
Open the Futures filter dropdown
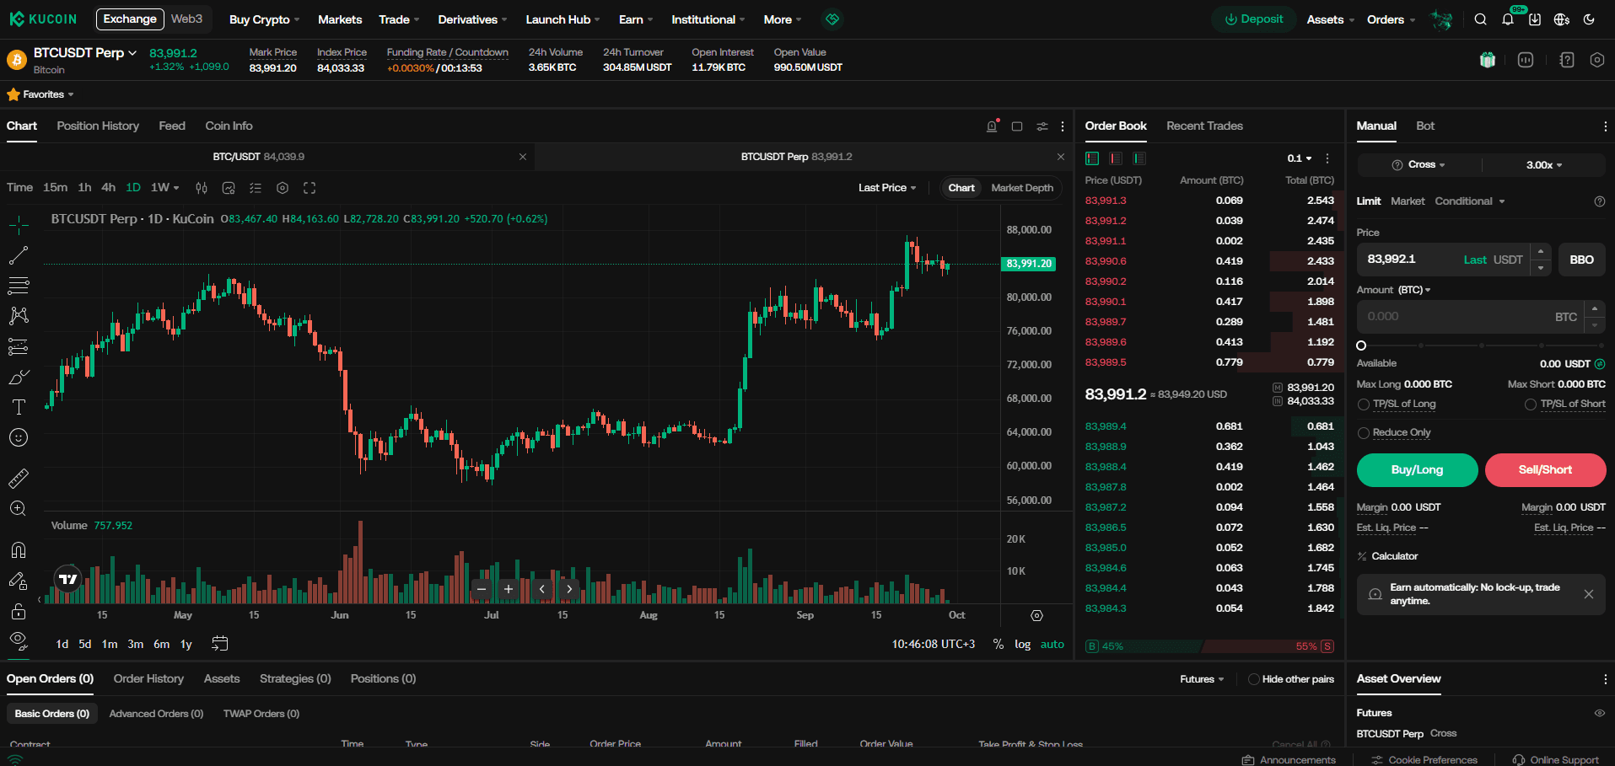1202,679
